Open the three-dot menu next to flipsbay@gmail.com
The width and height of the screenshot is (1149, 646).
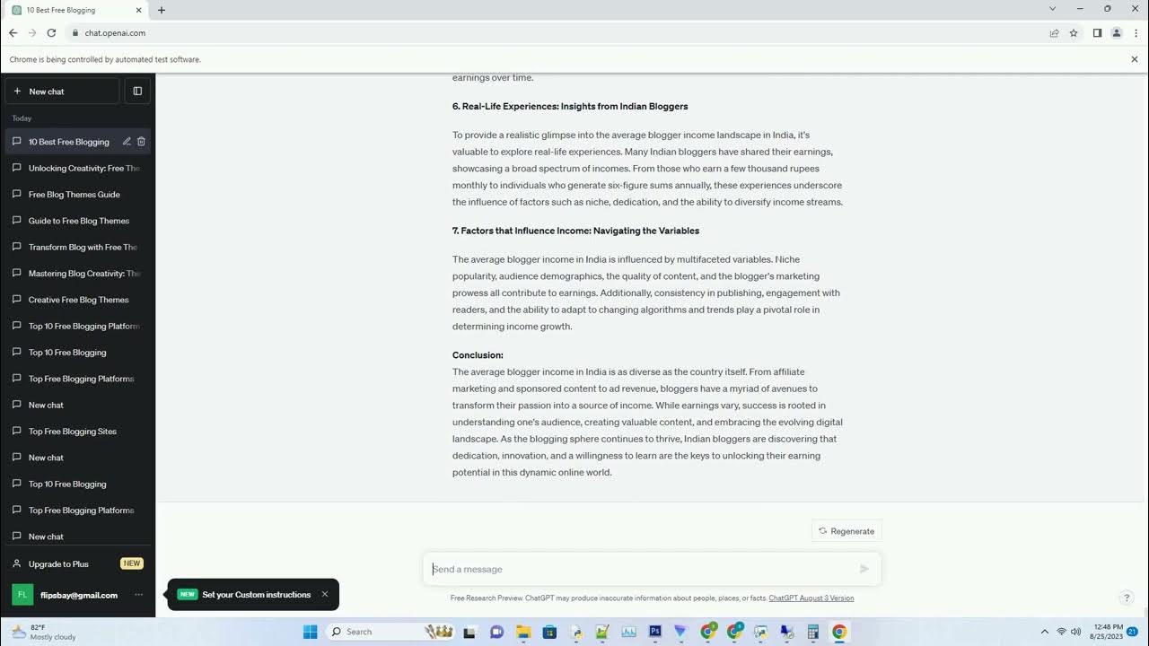click(138, 595)
